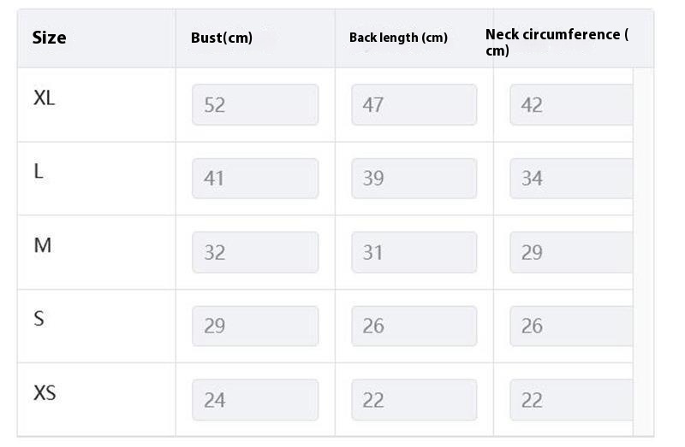Click the XL Neck circumference field 42
The width and height of the screenshot is (685, 447).
[x=571, y=104]
